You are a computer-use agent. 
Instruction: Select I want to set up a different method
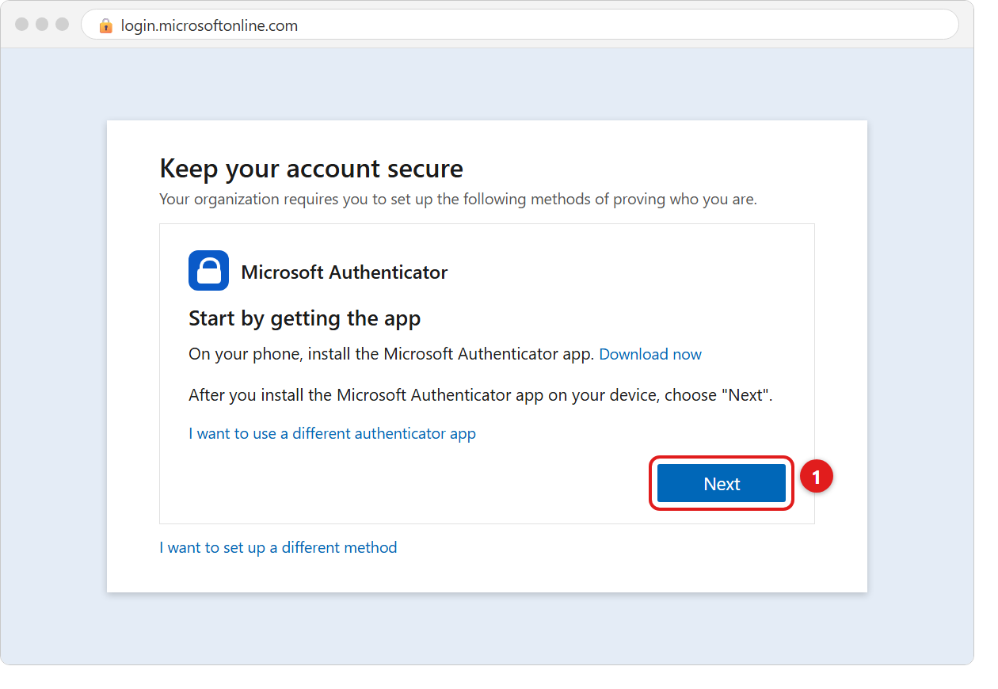click(x=278, y=547)
